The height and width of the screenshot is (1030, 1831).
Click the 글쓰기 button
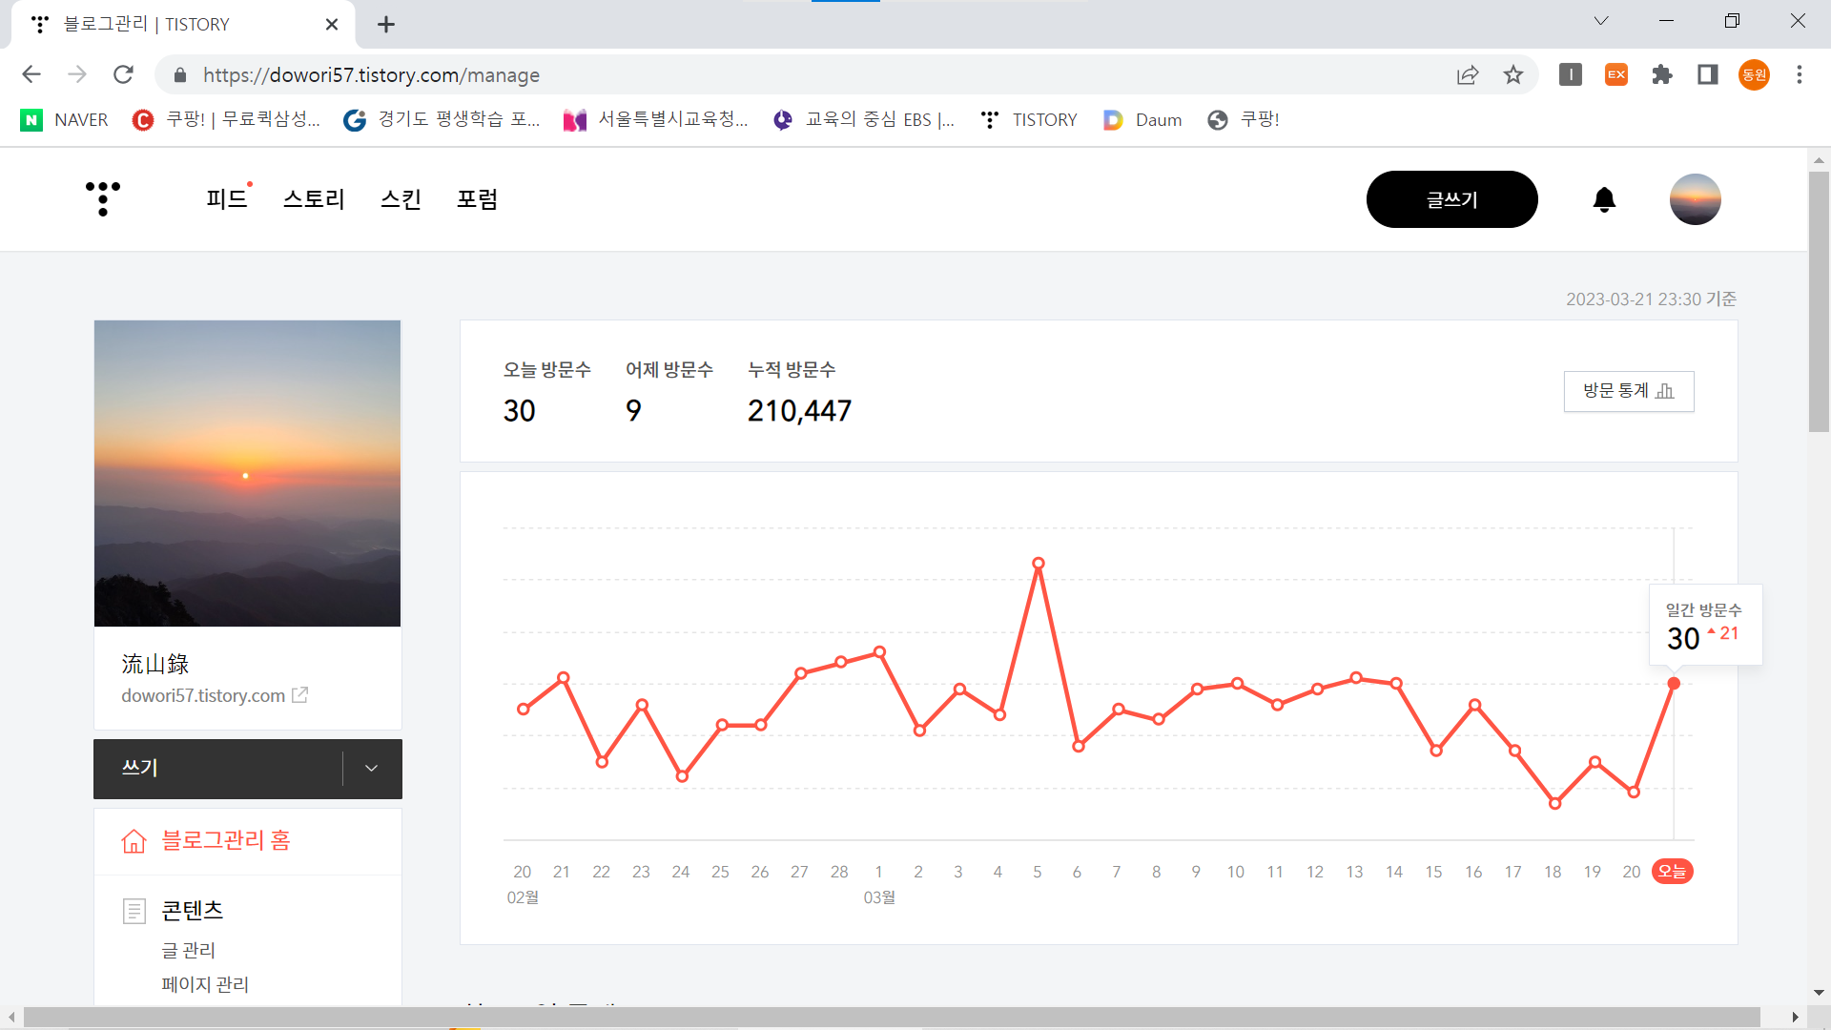pos(1451,199)
